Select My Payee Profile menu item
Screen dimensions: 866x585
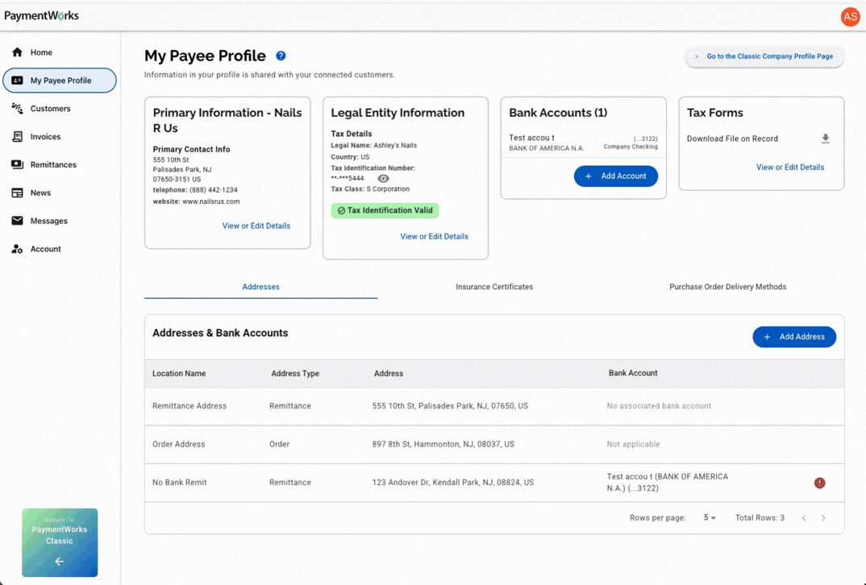[x=60, y=81]
